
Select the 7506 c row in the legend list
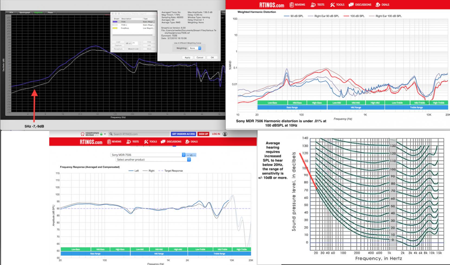[134, 25]
